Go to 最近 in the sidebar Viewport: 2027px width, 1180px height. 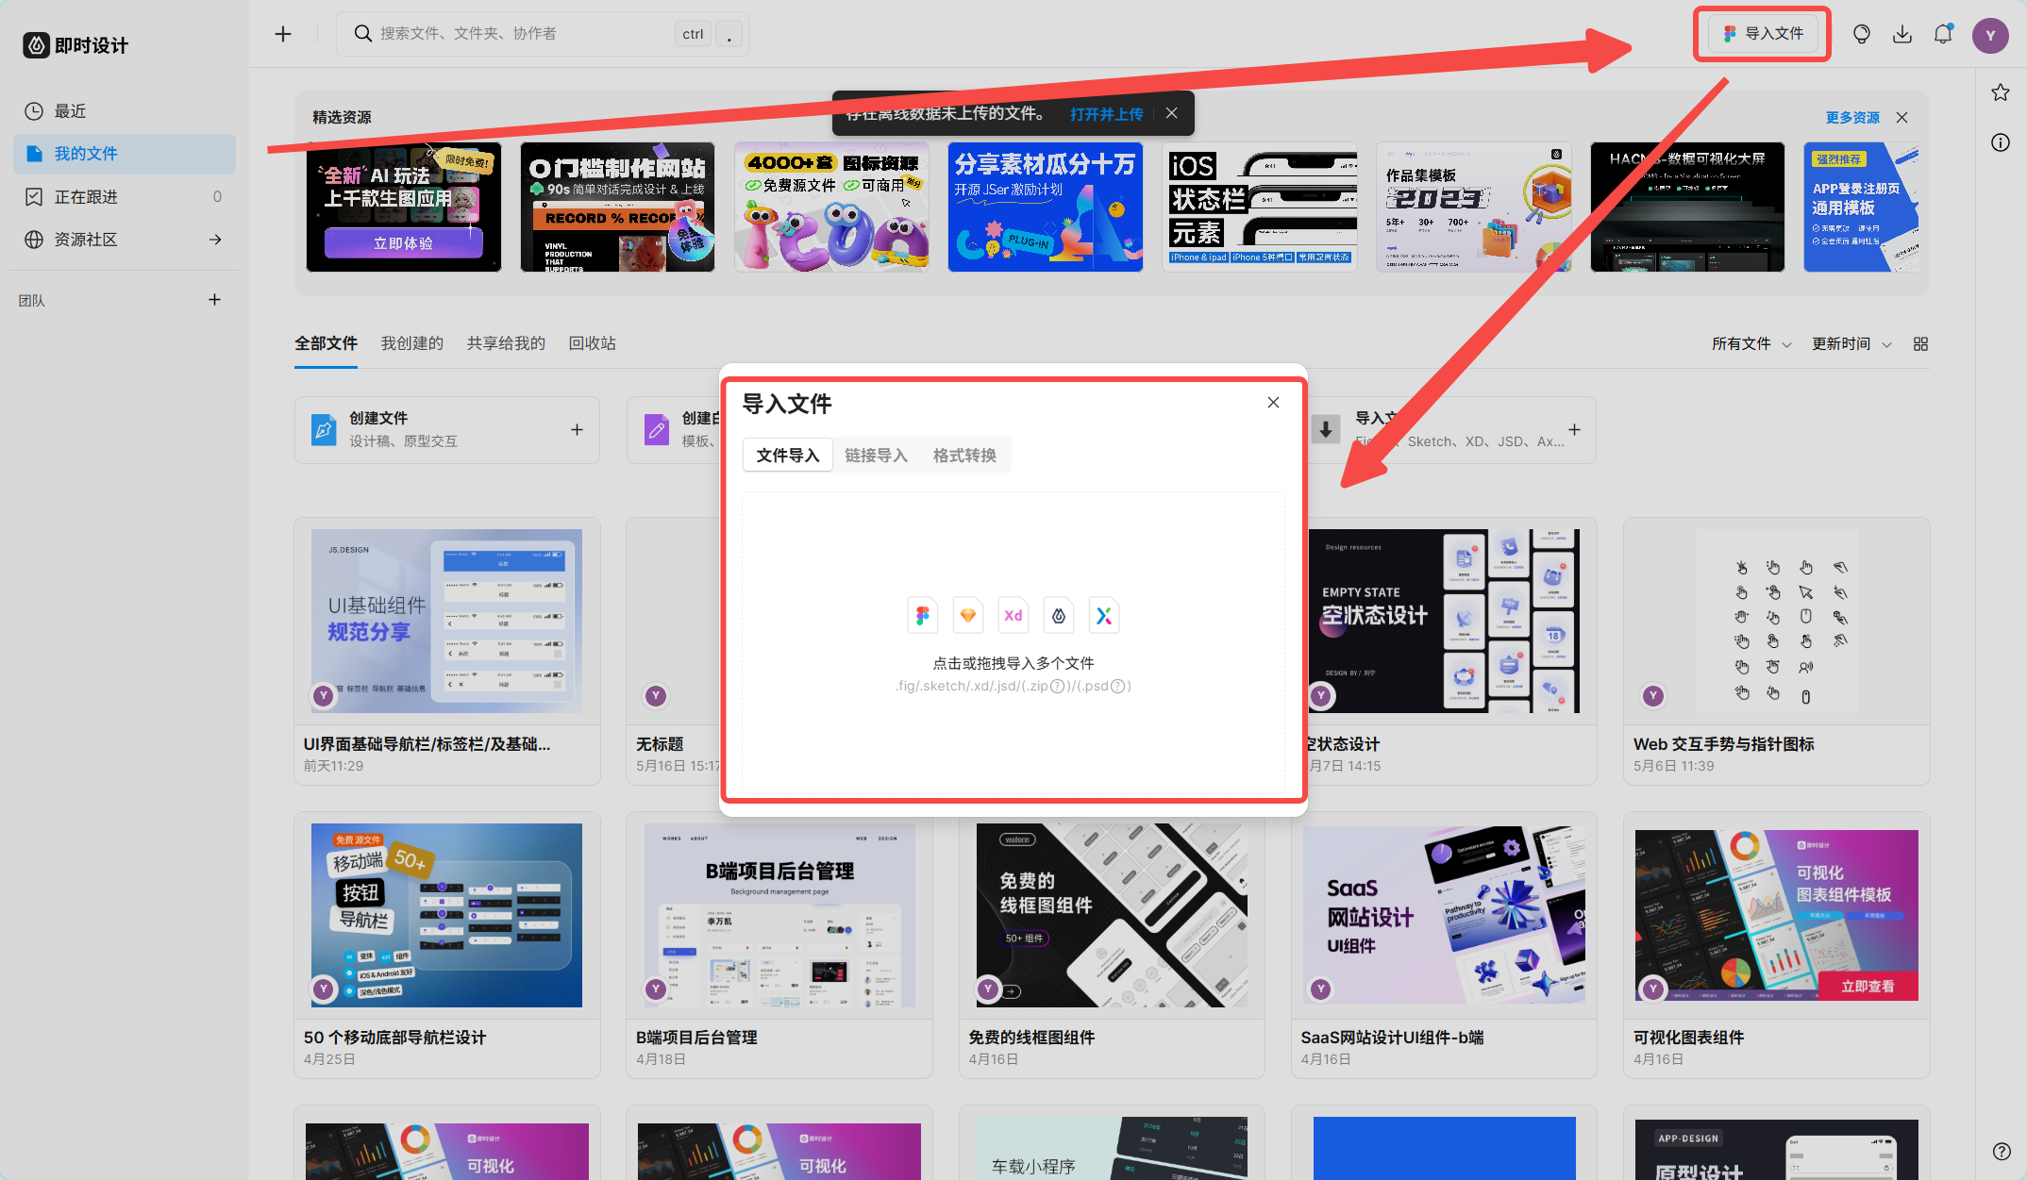125,111
